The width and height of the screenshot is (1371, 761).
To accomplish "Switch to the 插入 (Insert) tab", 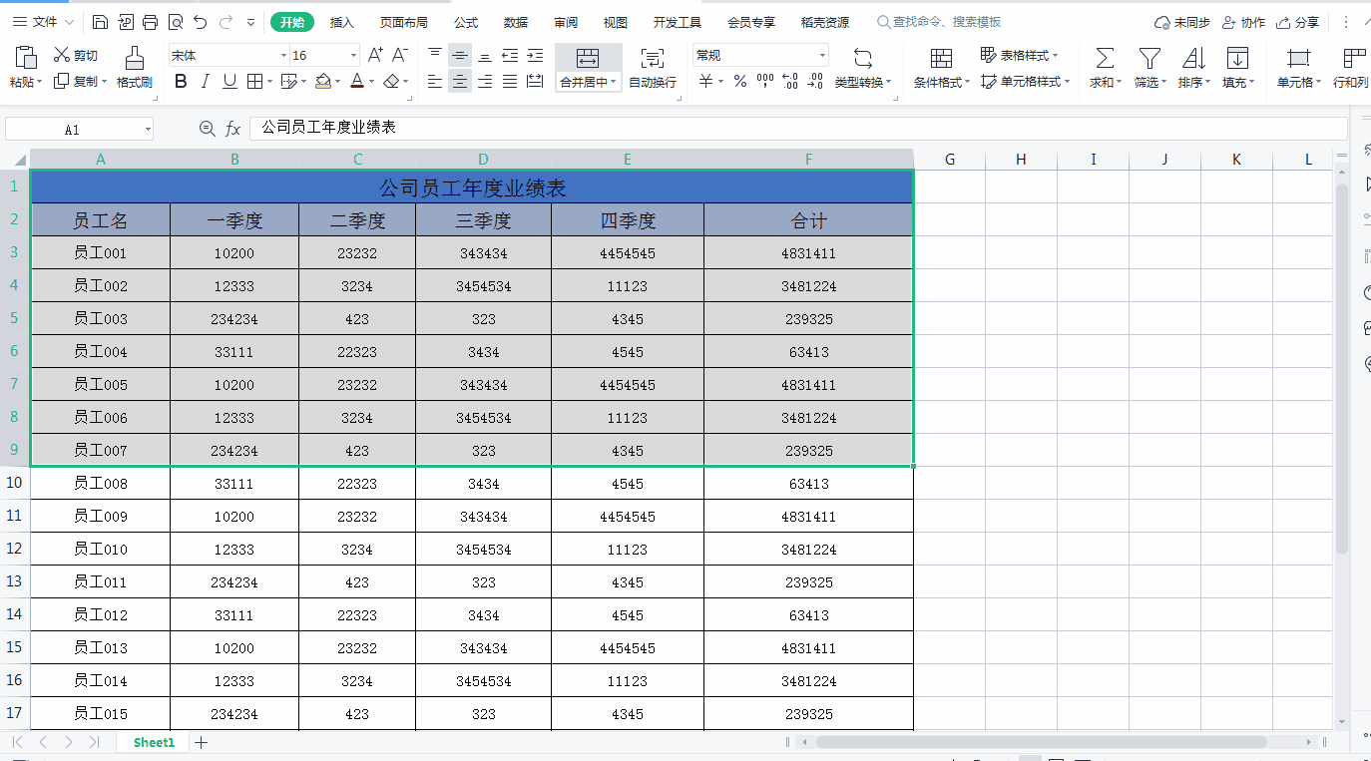I will click(x=342, y=22).
